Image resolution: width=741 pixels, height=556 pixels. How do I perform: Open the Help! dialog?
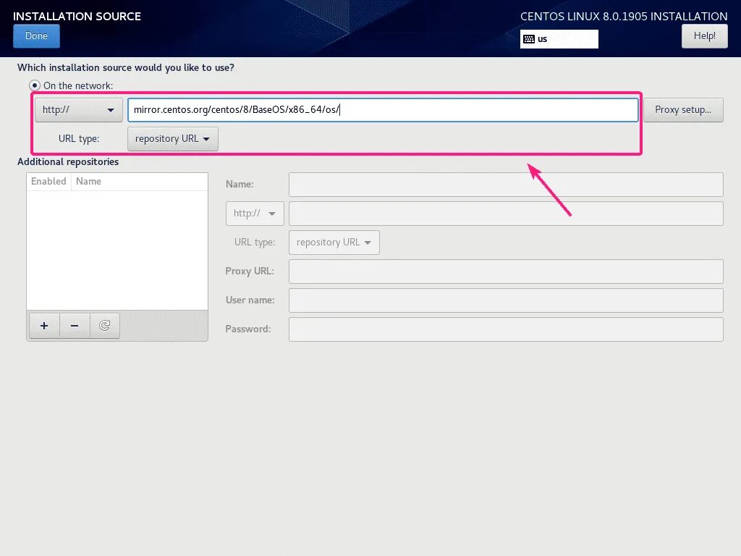tap(704, 36)
